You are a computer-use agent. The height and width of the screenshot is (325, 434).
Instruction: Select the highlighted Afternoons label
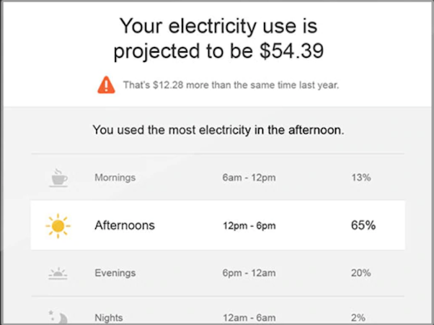coord(125,225)
